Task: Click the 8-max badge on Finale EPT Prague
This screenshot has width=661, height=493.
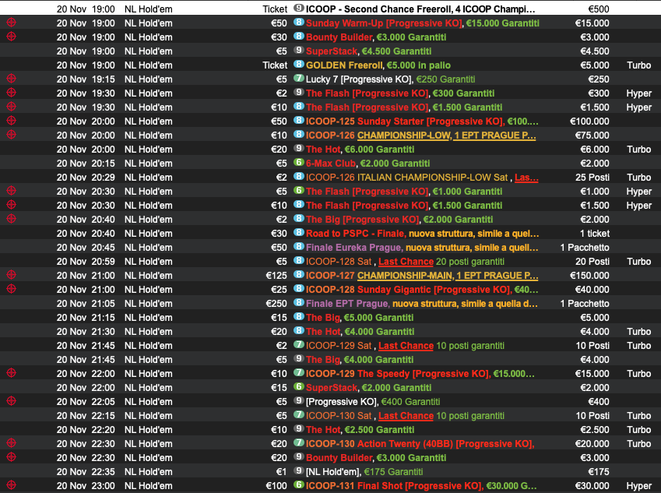Action: coord(298,303)
